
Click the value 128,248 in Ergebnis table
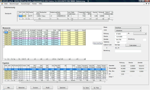tap(51, 73)
